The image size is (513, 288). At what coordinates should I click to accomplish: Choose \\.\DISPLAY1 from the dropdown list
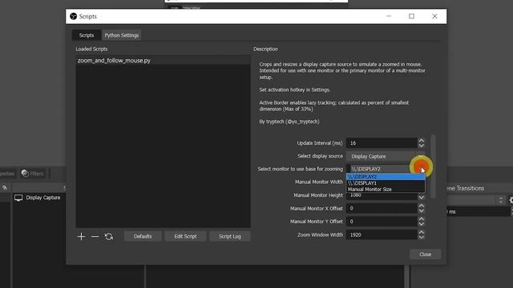[386, 183]
